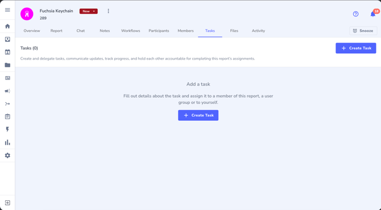Open the hamburger menu in the sidebar
The width and height of the screenshot is (381, 210).
[7, 10]
